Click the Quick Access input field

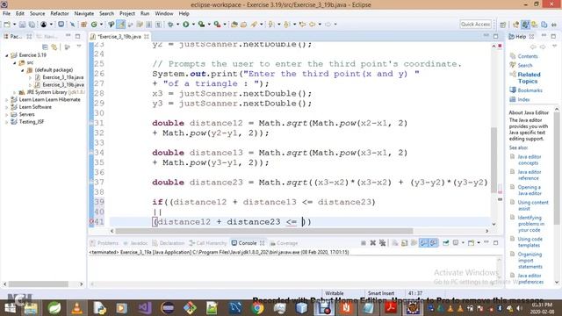click(475, 25)
